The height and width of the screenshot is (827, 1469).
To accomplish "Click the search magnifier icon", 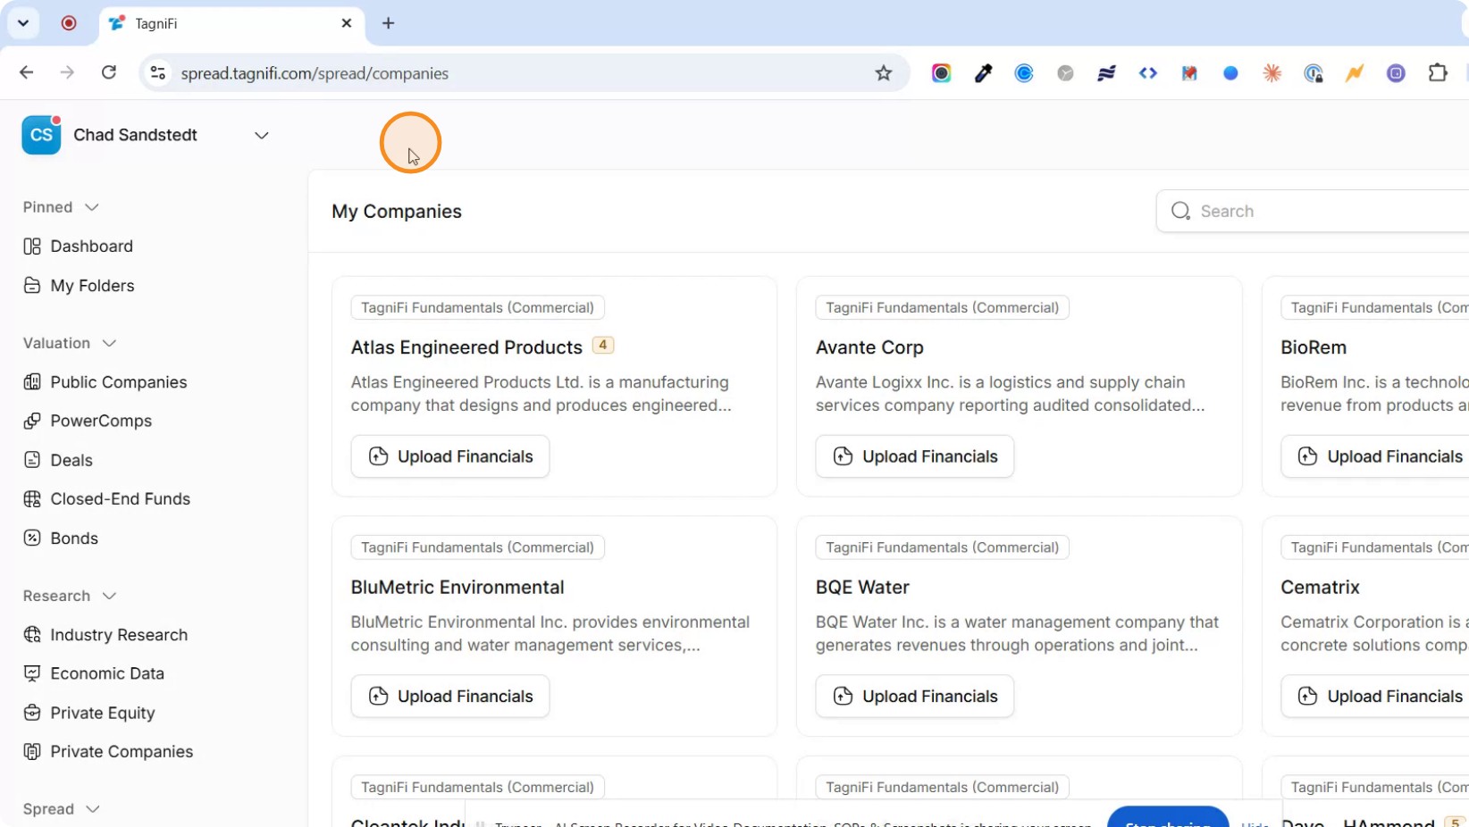I will pos(1180,211).
